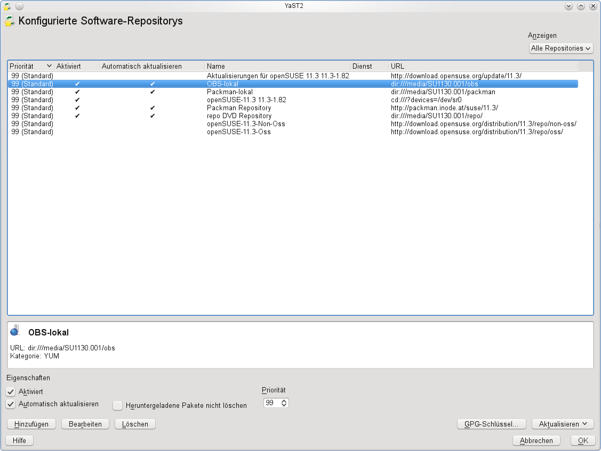Click the URL ending in /repo/non-oss/
The image size is (601, 451).
tap(484, 124)
